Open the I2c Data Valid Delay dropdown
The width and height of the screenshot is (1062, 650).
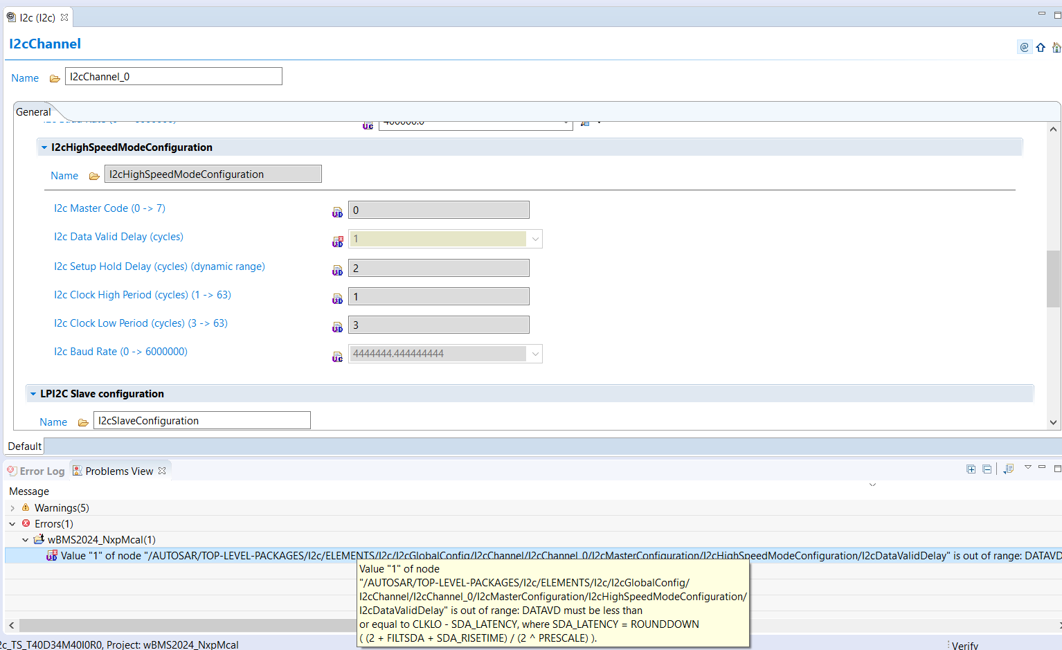pyautogui.click(x=534, y=238)
